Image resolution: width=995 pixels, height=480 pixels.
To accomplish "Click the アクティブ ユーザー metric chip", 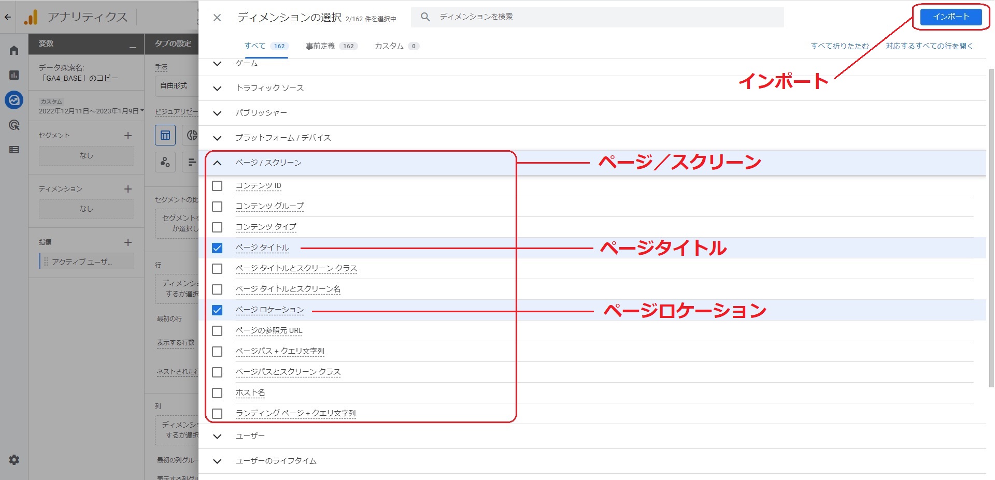I will point(87,261).
